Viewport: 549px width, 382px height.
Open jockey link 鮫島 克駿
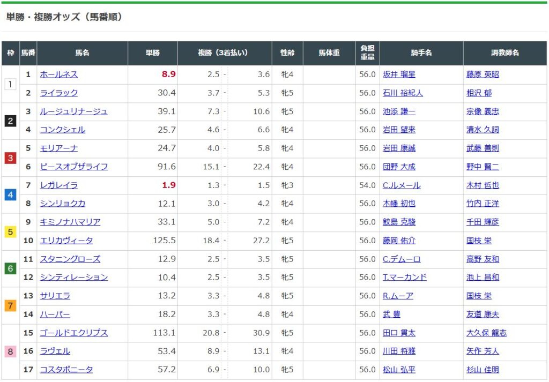click(399, 222)
